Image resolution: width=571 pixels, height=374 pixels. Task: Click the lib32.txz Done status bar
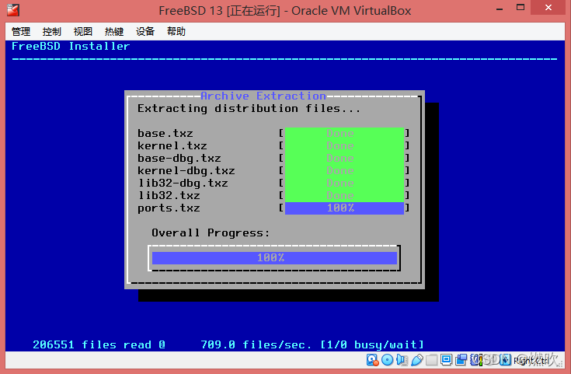point(344,195)
